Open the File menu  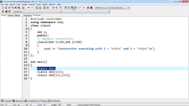(2, 4)
